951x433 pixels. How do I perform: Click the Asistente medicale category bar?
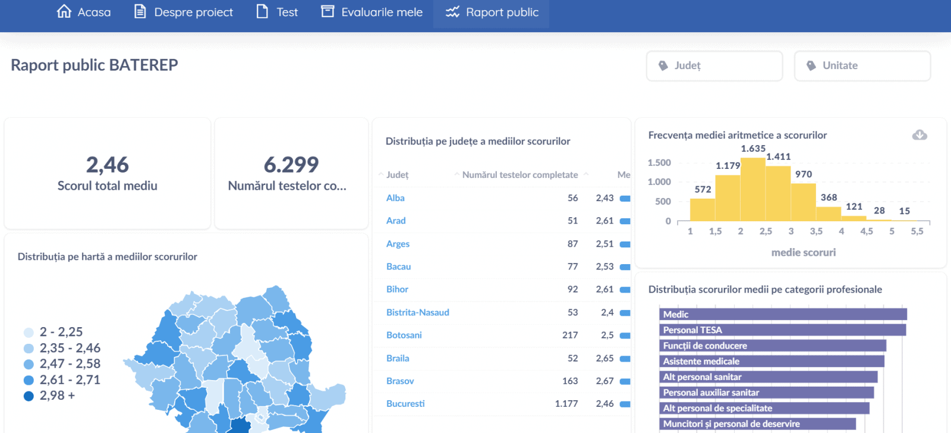click(x=772, y=361)
